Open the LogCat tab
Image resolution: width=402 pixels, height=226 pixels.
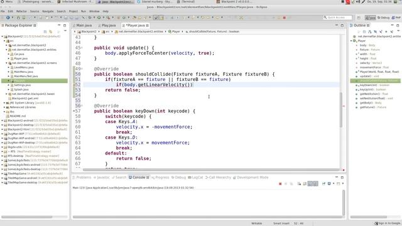[195, 177]
